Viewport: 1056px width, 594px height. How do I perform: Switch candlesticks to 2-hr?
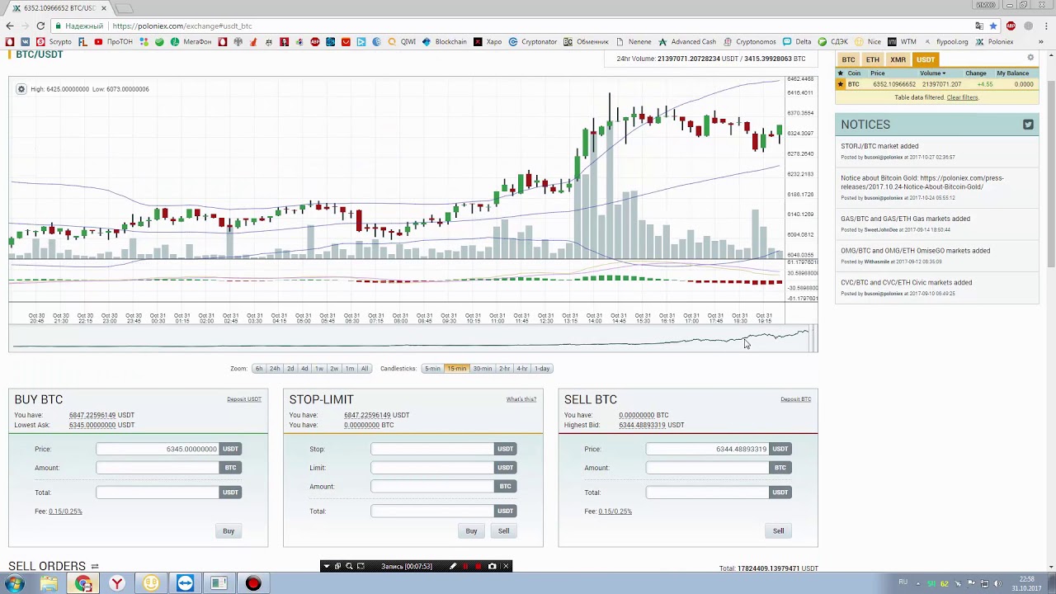pos(504,369)
